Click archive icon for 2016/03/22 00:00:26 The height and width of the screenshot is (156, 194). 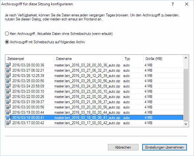pyautogui.click(x=8, y=96)
